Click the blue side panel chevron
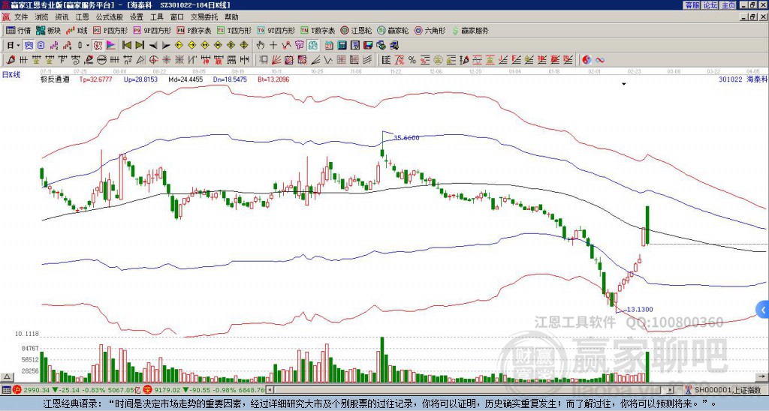 tap(763, 310)
